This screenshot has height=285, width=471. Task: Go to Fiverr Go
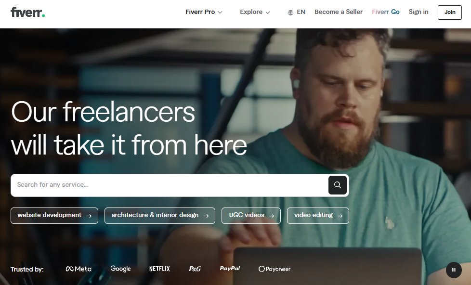(x=386, y=12)
